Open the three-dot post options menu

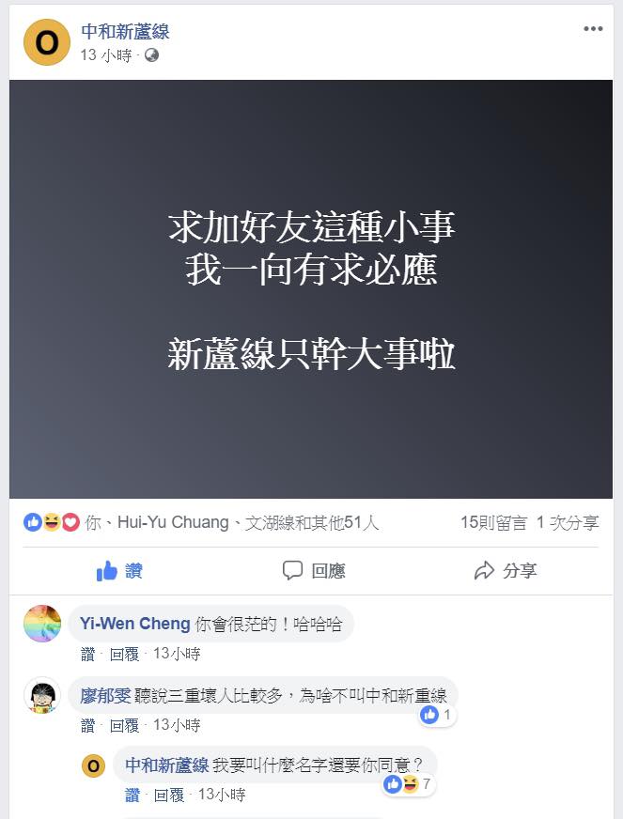tap(593, 29)
